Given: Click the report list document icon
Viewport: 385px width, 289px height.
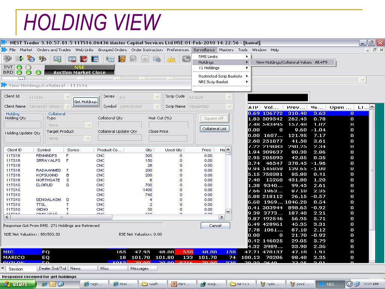Looking at the screenshot, I should [x=133, y=59].
